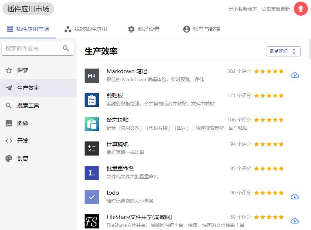Screen dimensions: 311x230
Task: Open 图像 category in sidebar
Action: tap(38, 123)
